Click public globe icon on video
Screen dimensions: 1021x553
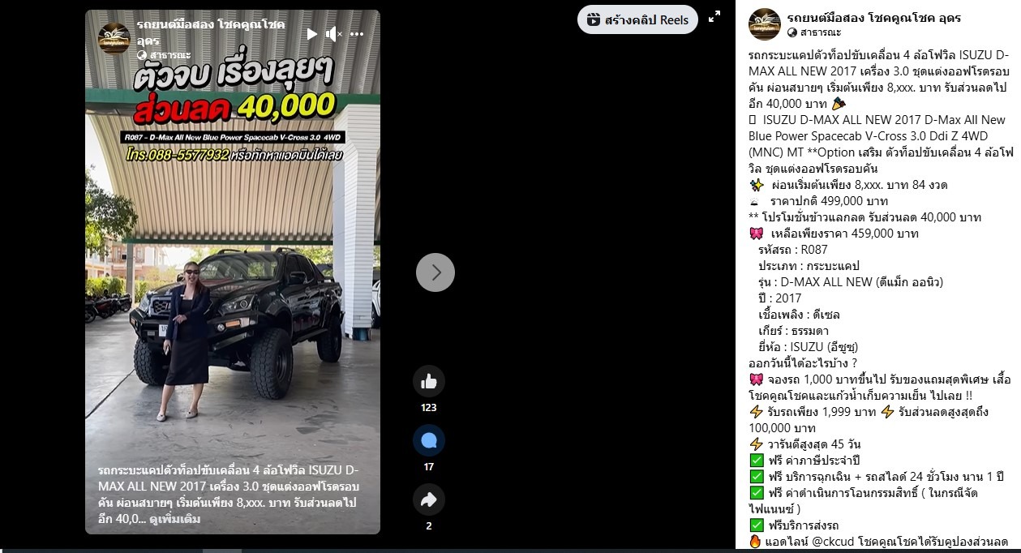tap(143, 54)
